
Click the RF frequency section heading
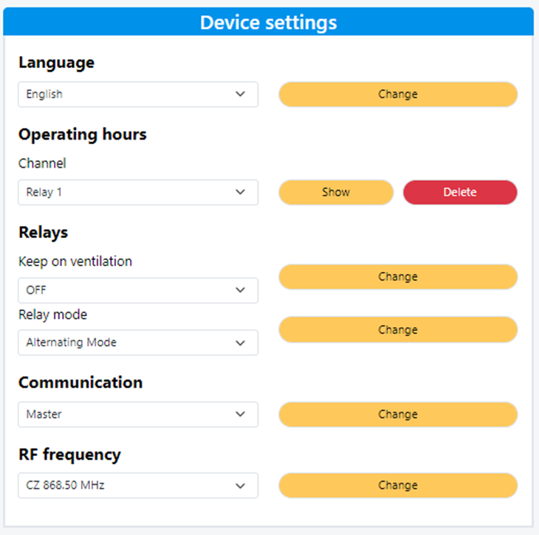(x=69, y=454)
